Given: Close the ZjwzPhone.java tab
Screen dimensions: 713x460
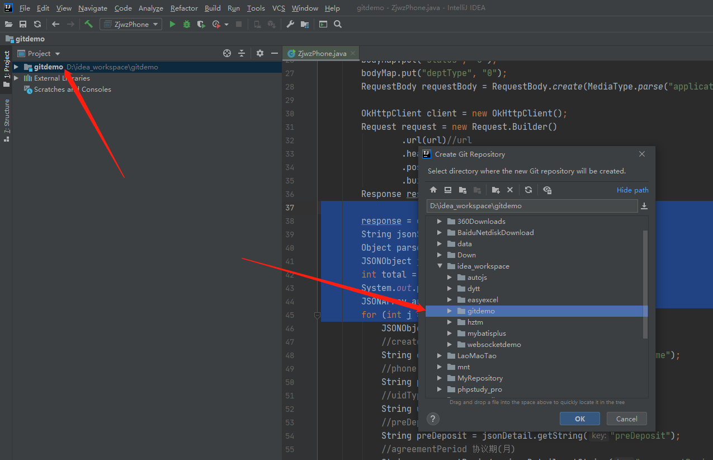Looking at the screenshot, I should [353, 54].
